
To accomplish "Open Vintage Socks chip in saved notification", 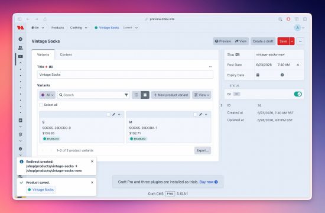I will pyautogui.click(x=41, y=189).
